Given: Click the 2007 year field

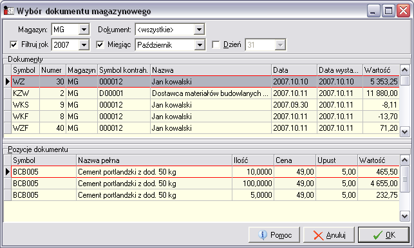Looking at the screenshot, I should (65, 44).
